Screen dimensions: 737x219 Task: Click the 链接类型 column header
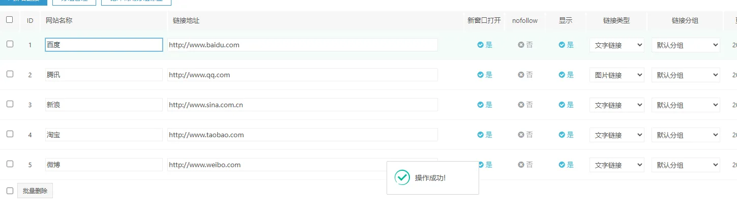click(x=616, y=20)
